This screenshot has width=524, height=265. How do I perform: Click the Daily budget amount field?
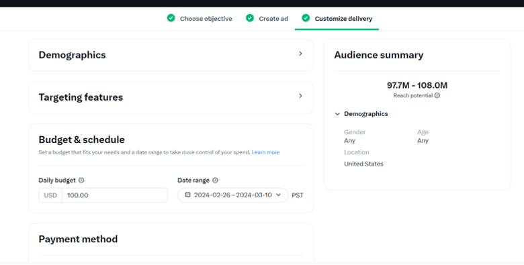(x=115, y=195)
